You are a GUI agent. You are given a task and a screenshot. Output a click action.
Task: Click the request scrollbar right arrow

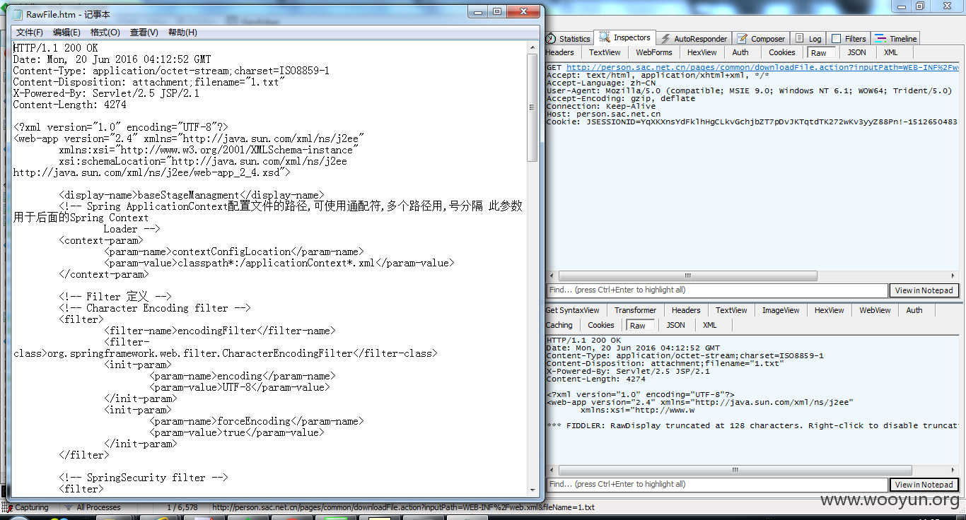[953, 276]
